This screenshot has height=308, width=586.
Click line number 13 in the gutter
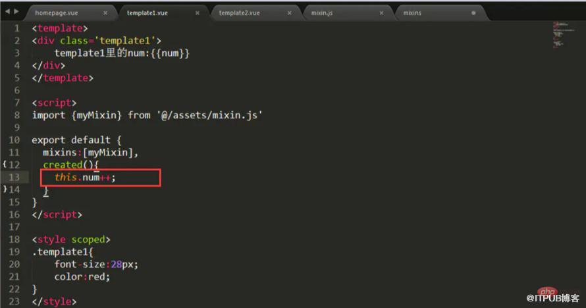14,177
